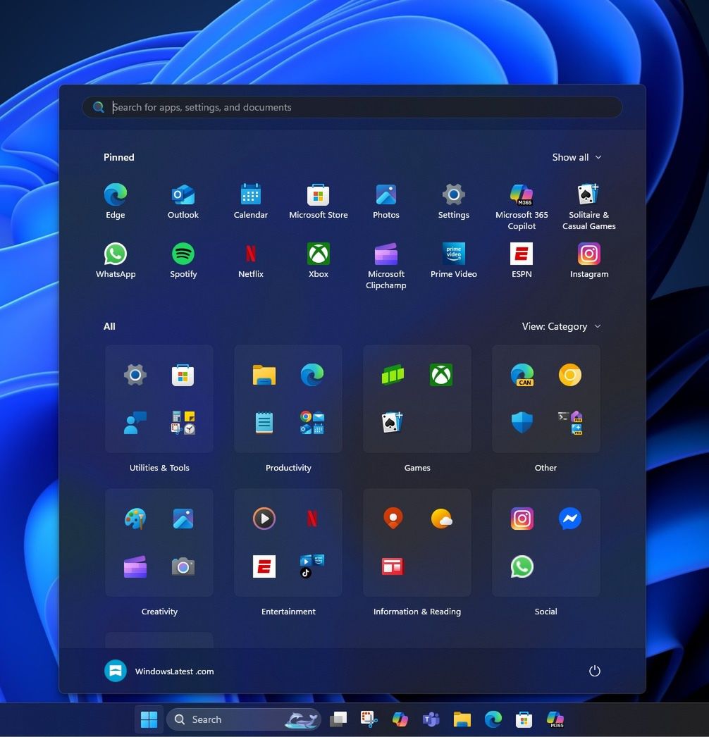The image size is (709, 737).
Task: Open Instagram
Action: click(588, 254)
